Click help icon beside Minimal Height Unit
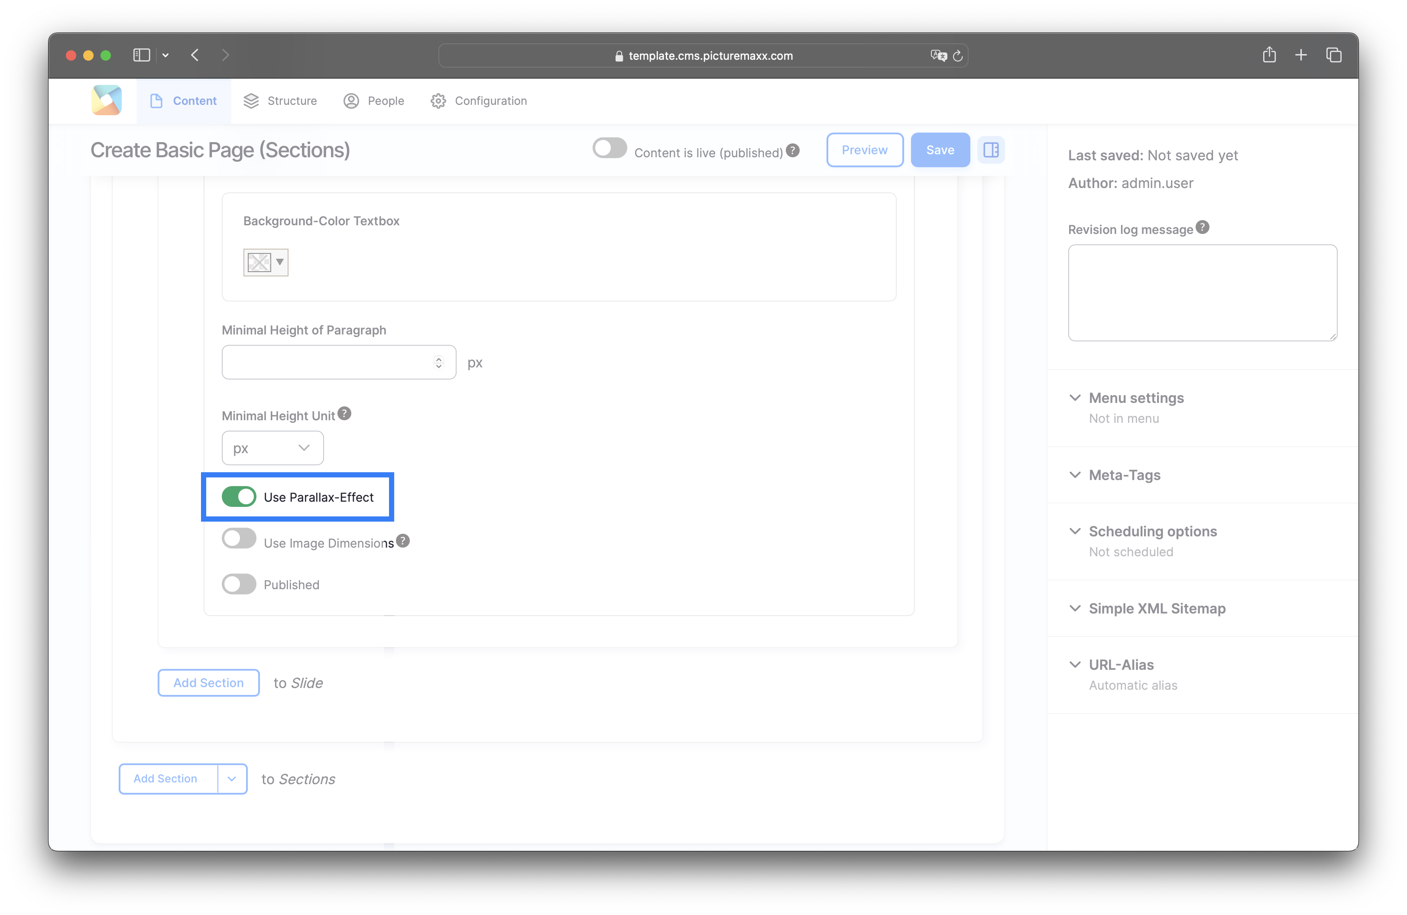 pos(344,414)
